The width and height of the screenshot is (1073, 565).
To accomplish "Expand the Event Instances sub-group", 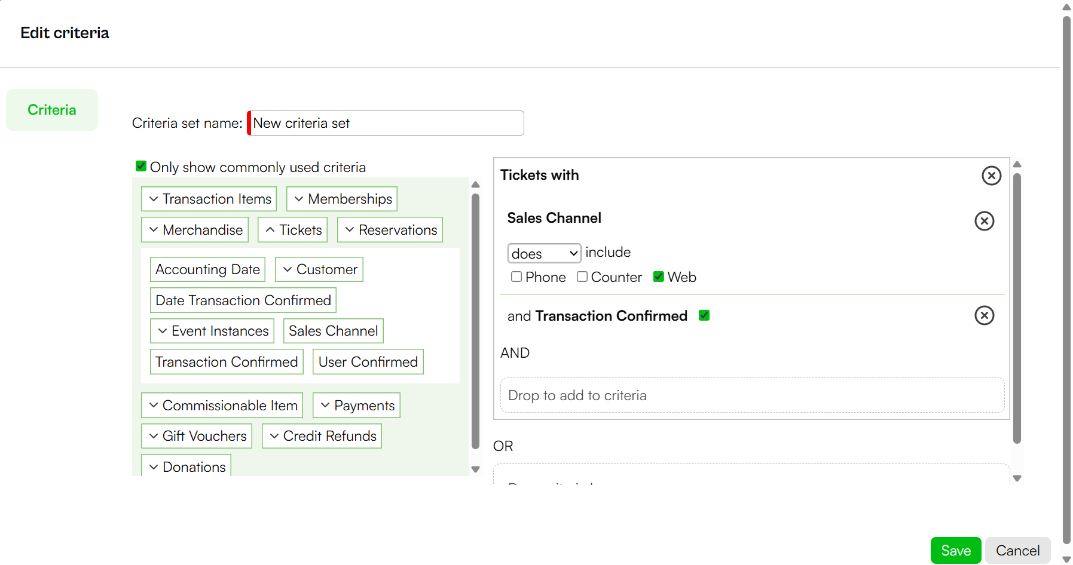I will [x=212, y=331].
